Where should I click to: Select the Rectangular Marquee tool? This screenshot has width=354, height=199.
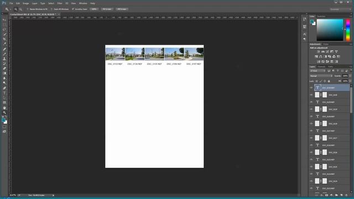coord(4,24)
